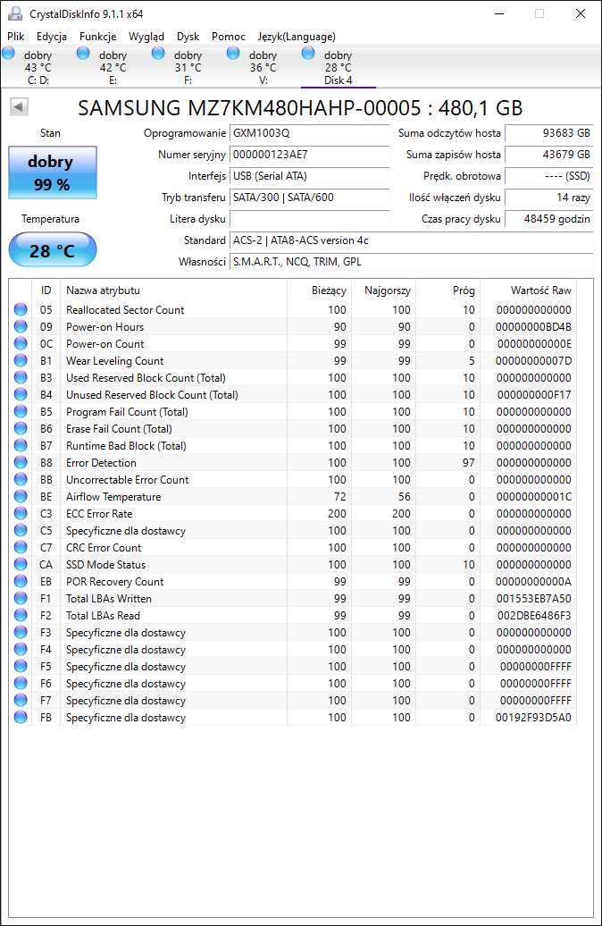Image resolution: width=602 pixels, height=926 pixels.
Task: Click power on hours value 48459 godzin
Action: point(549,219)
